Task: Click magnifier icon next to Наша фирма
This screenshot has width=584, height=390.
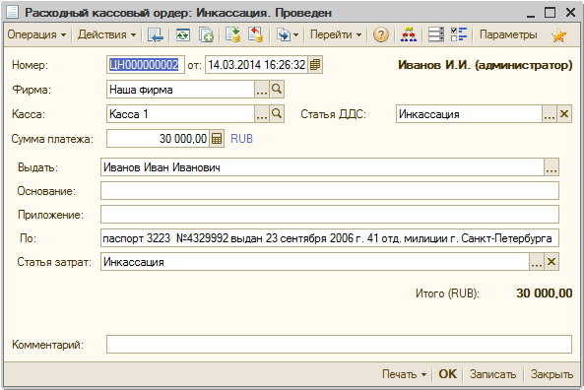Action: click(277, 90)
